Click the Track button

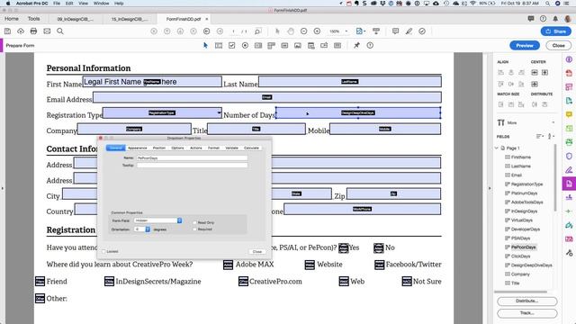pos(526,313)
